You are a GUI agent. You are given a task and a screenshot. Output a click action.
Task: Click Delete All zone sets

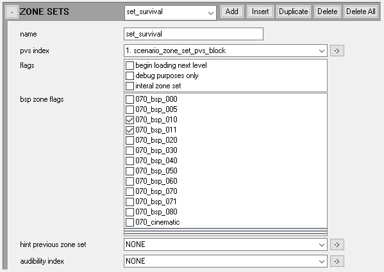(x=361, y=12)
